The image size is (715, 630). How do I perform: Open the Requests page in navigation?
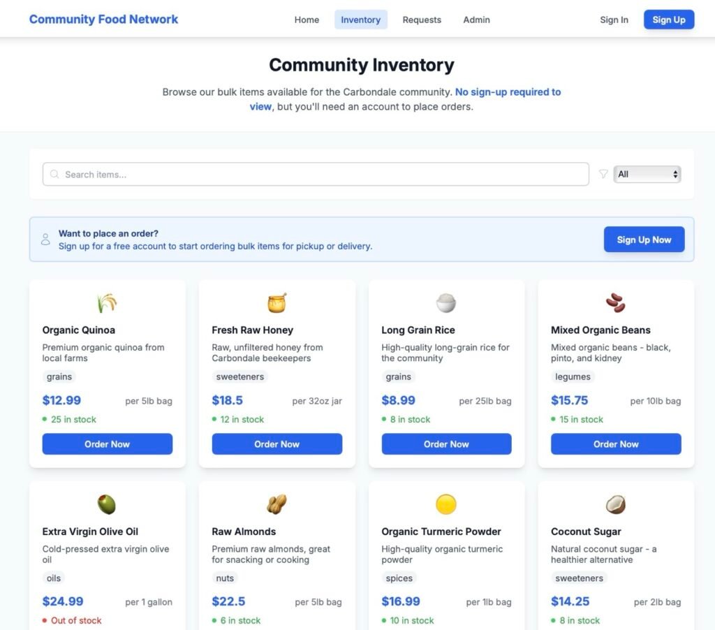click(422, 20)
